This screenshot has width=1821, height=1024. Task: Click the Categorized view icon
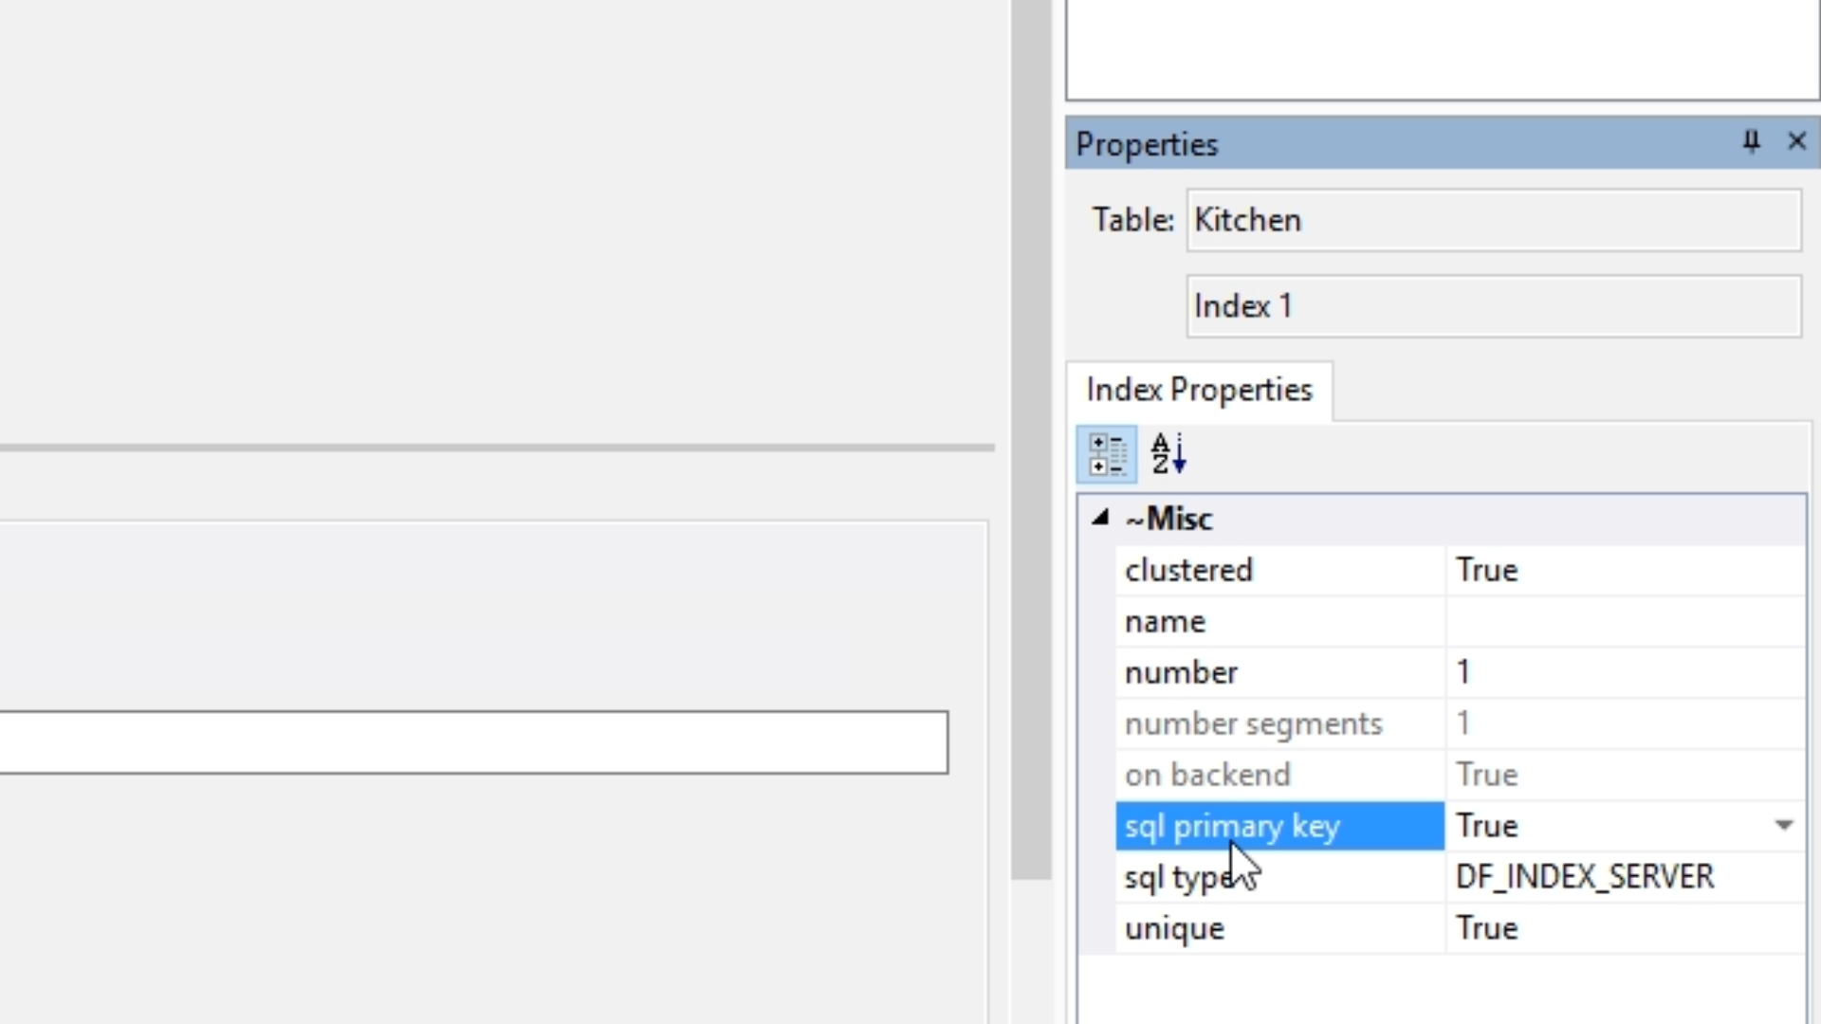pyautogui.click(x=1106, y=454)
